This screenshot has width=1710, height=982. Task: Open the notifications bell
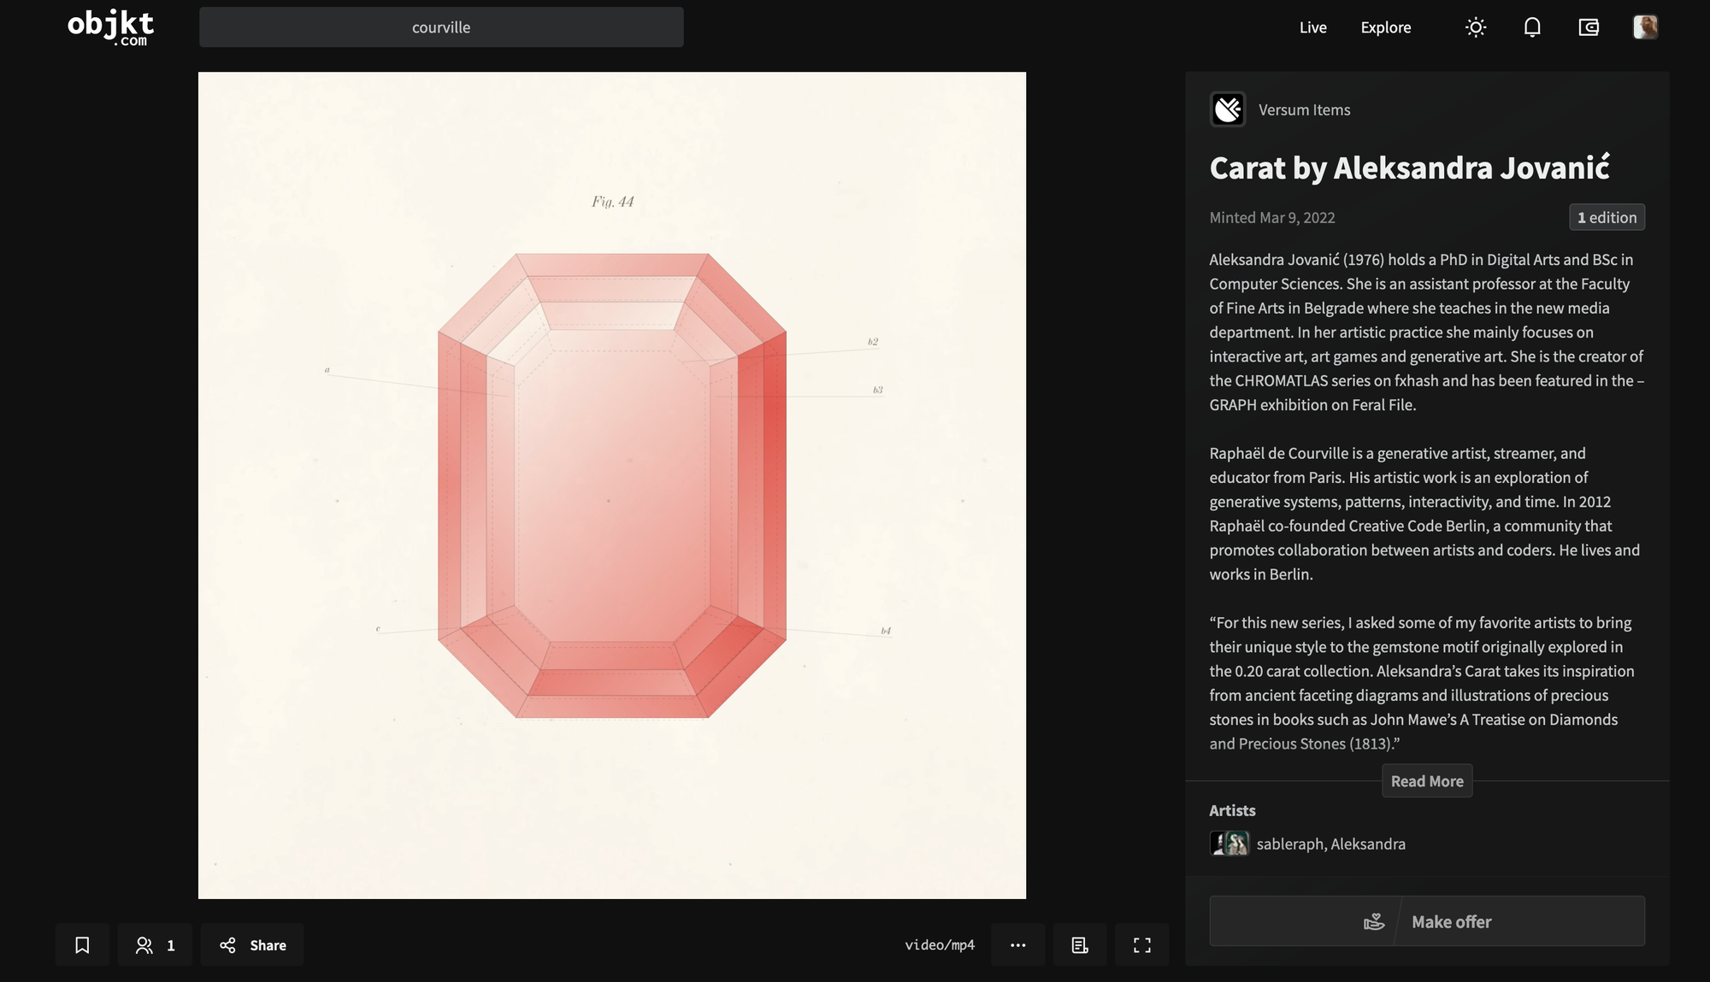coord(1532,27)
